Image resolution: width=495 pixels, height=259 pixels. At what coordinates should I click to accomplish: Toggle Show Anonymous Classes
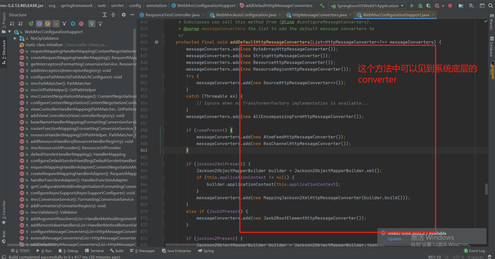click(73, 24)
